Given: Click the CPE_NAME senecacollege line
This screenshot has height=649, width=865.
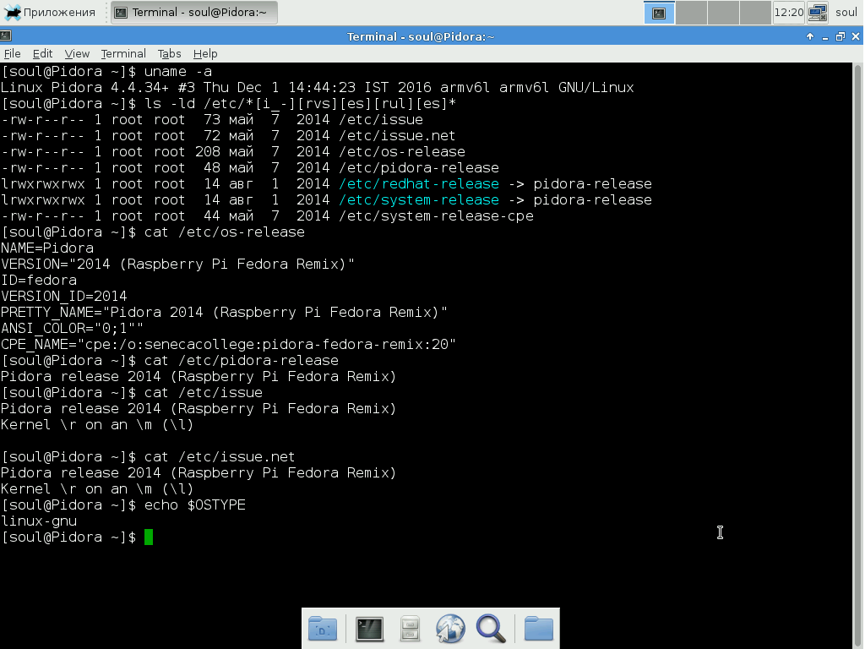Looking at the screenshot, I should pyautogui.click(x=228, y=345).
